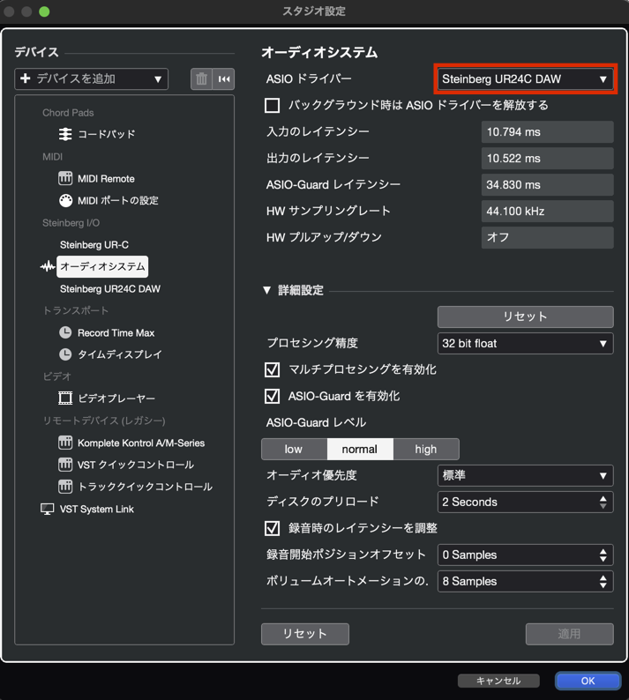Click the キャンセル button
Image resolution: width=629 pixels, height=700 pixels.
(498, 681)
